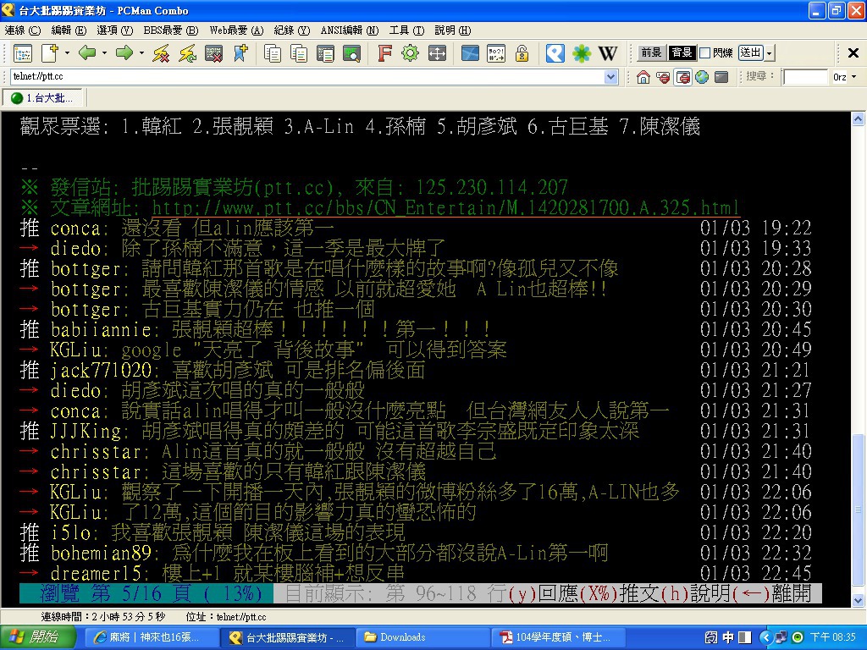
Task: Open Wikipedia with the W icon
Action: tap(608, 53)
